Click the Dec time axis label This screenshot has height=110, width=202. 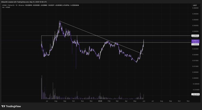(91, 101)
